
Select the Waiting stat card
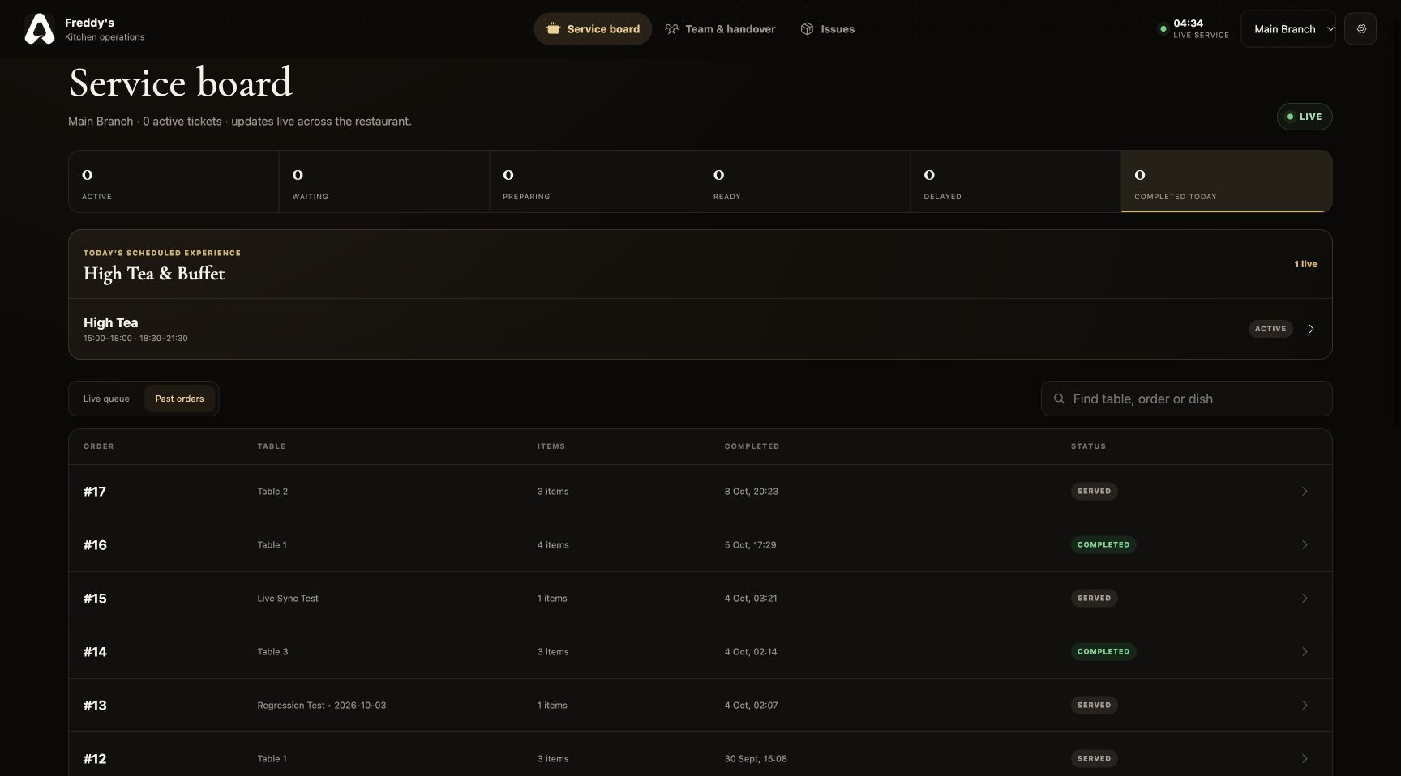[x=384, y=181]
